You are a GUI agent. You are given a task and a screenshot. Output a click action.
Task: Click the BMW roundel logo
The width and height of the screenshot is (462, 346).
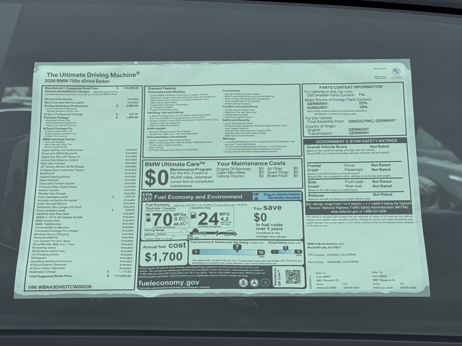coord(396,72)
